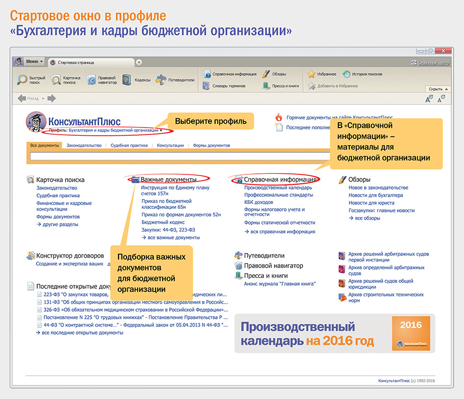This screenshot has width=464, height=399.
Task: Click Добавить в Избранное star-plus icon
Action: (311, 86)
